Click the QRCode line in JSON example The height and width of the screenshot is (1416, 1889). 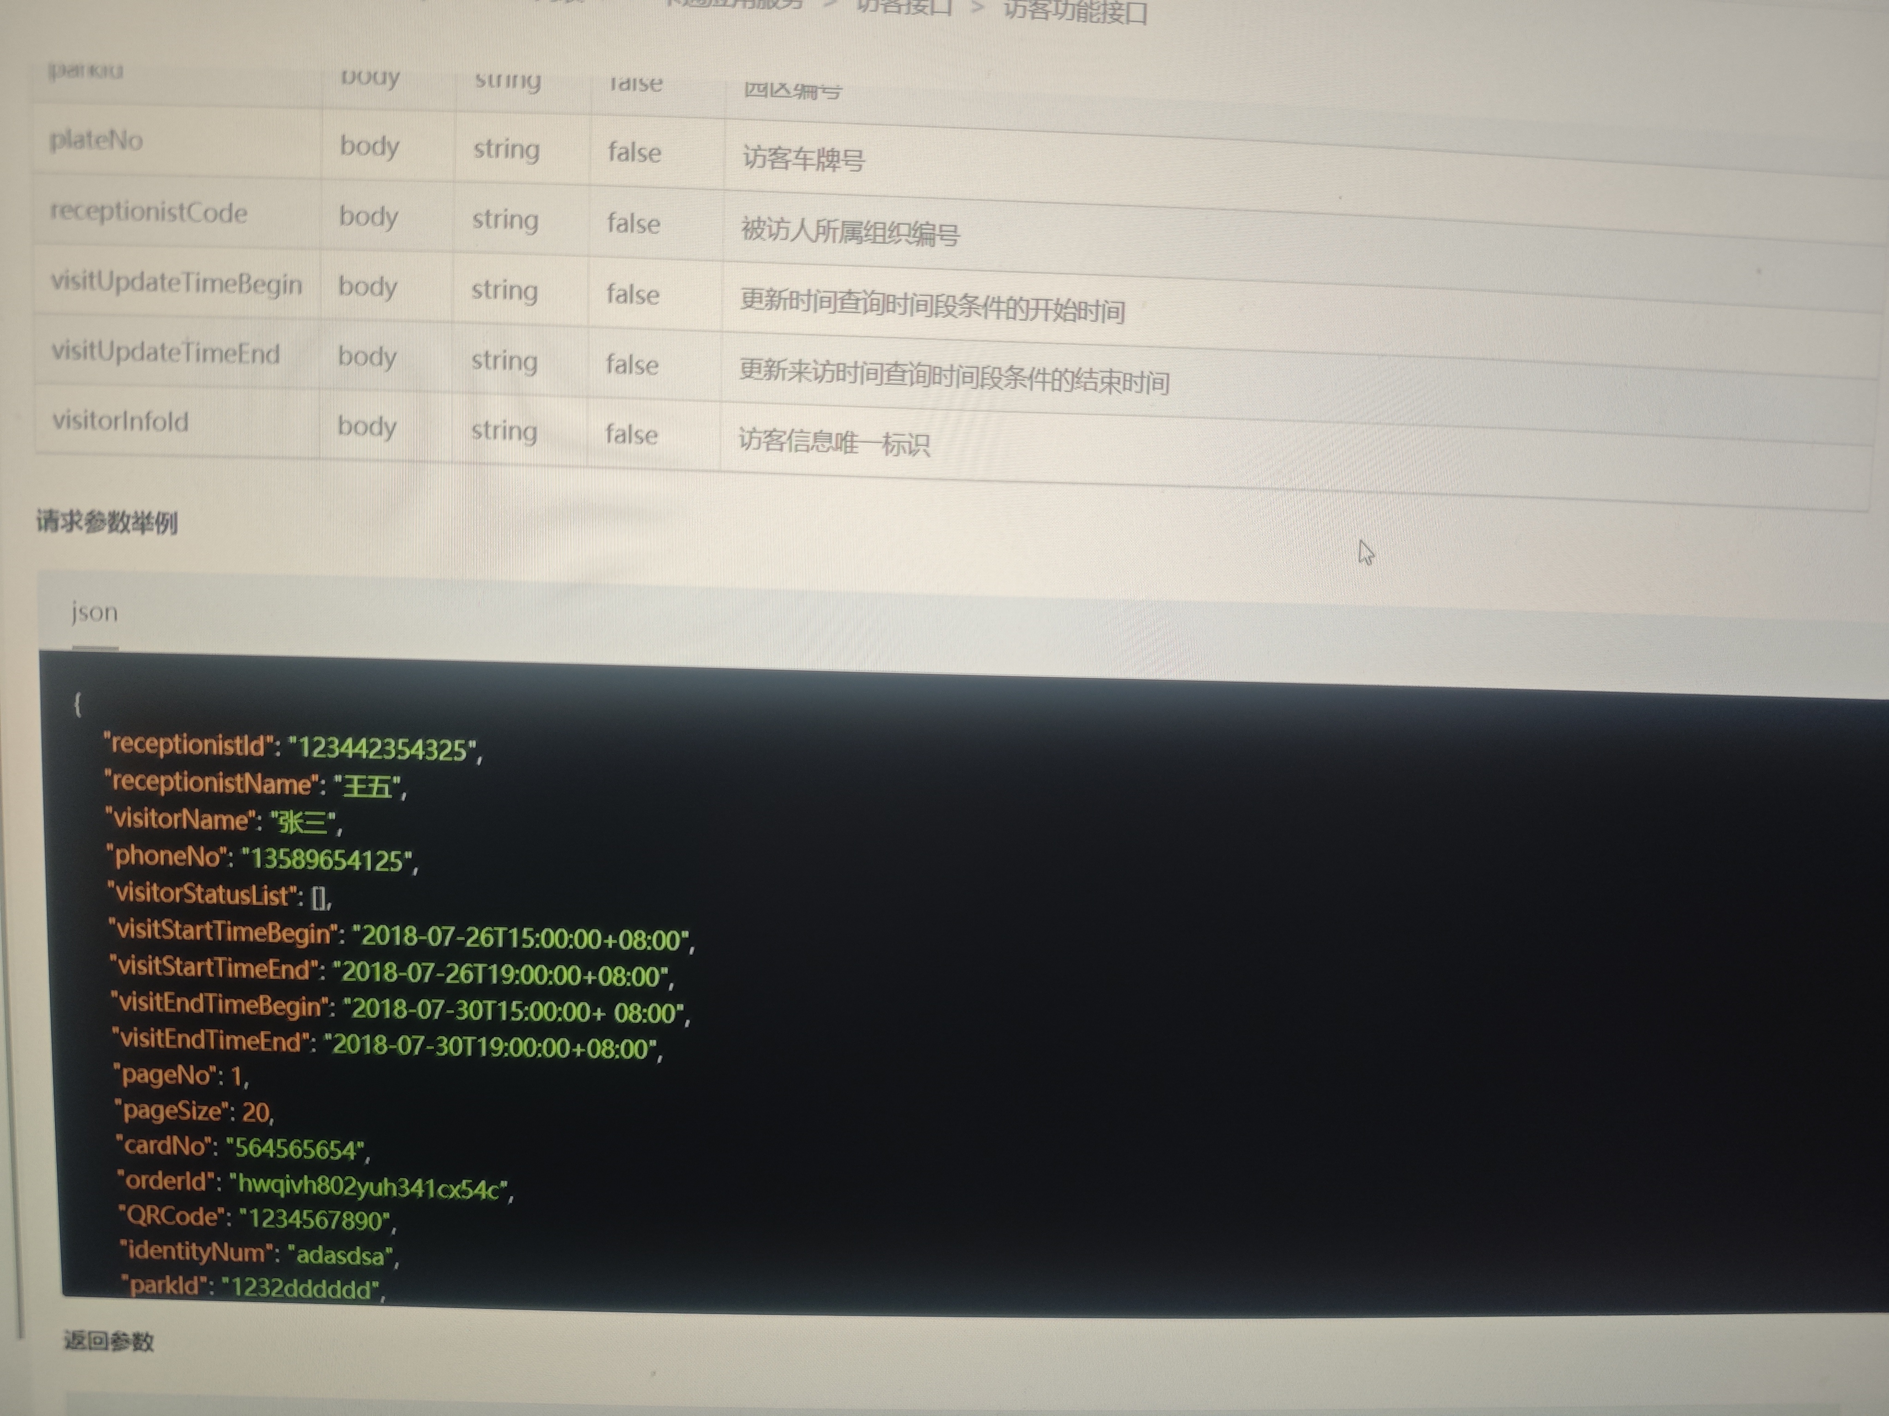(256, 1218)
